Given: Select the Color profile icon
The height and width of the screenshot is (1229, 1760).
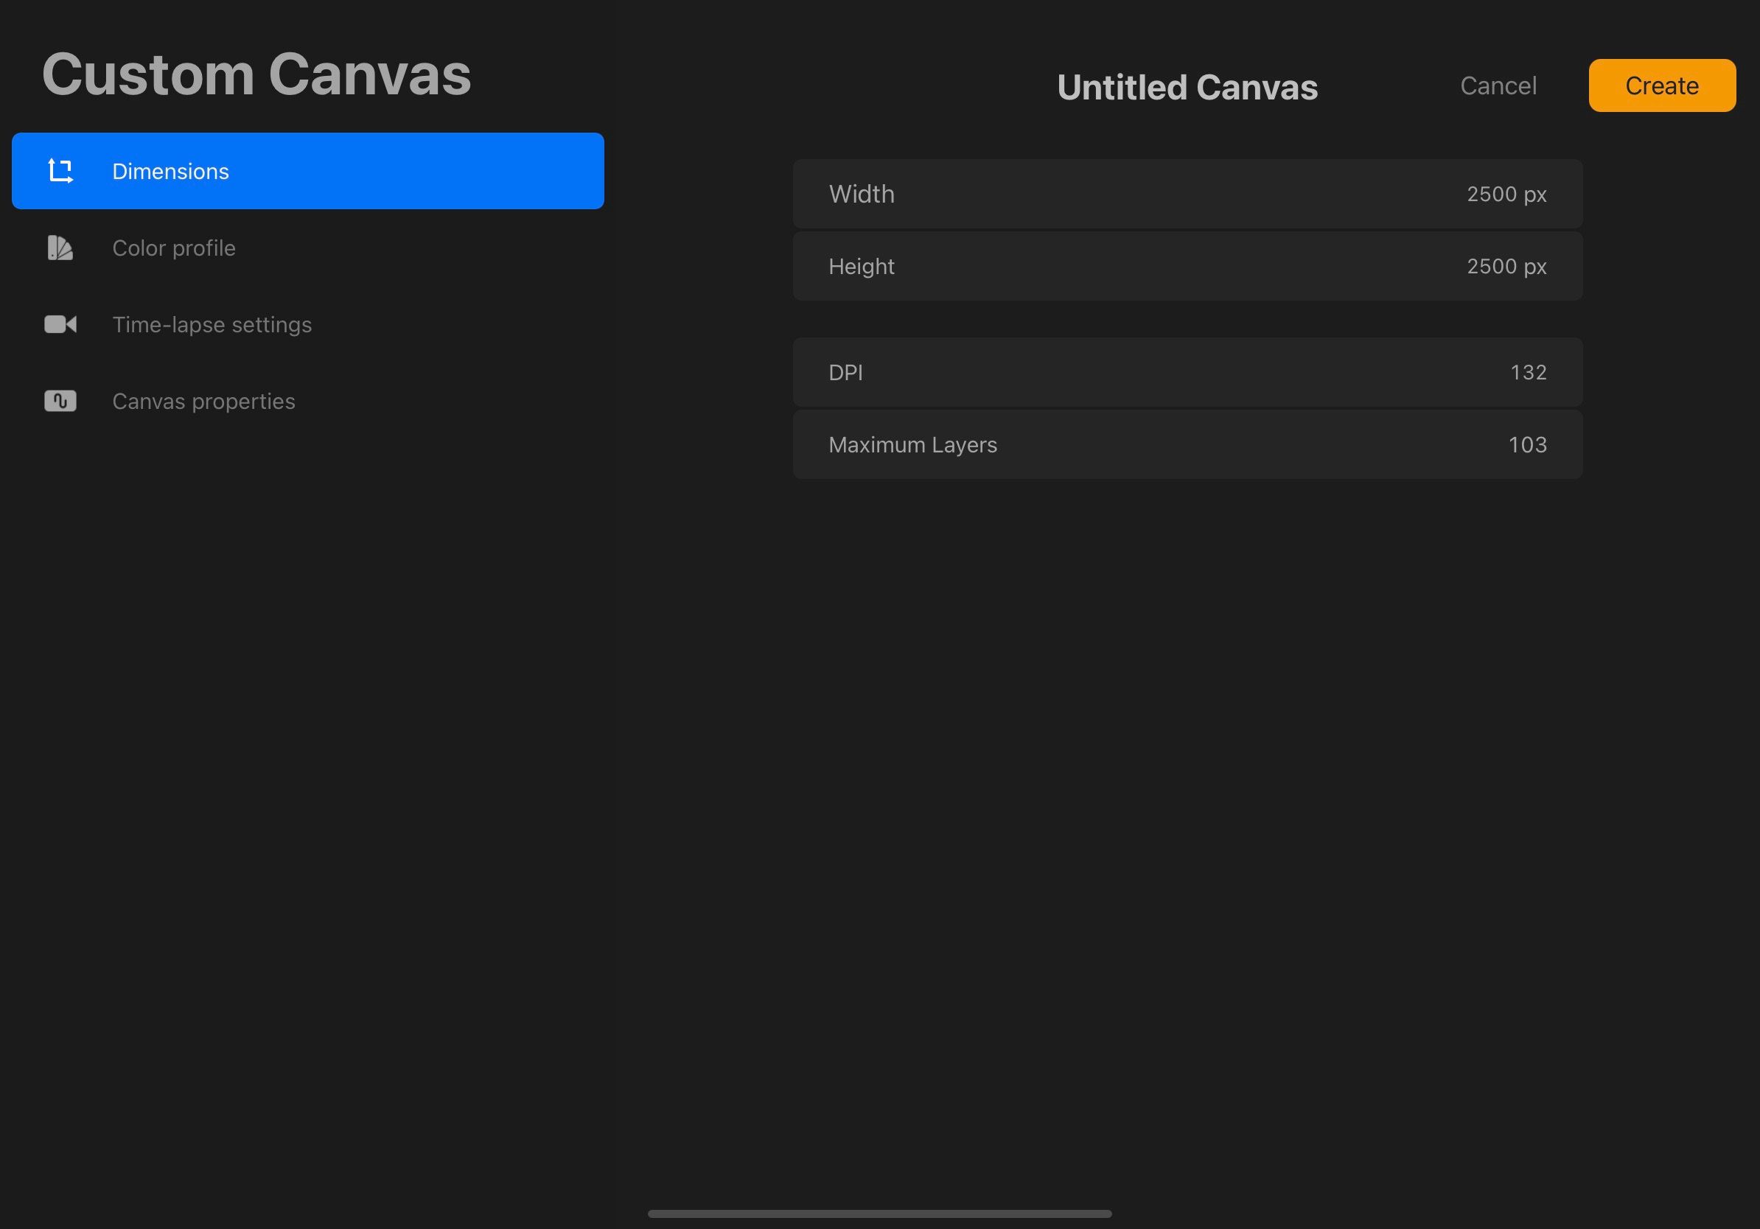Looking at the screenshot, I should 60,248.
